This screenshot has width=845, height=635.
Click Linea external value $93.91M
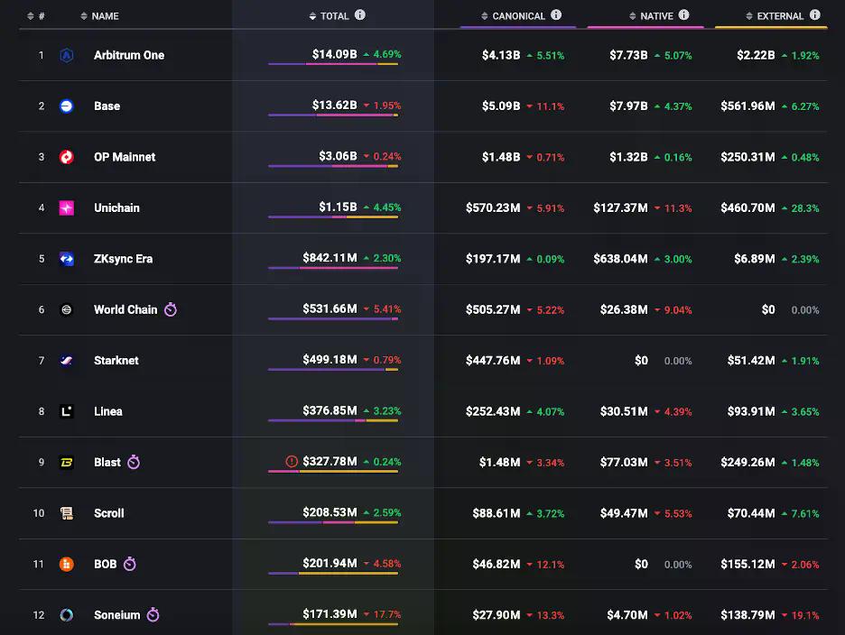[751, 411]
